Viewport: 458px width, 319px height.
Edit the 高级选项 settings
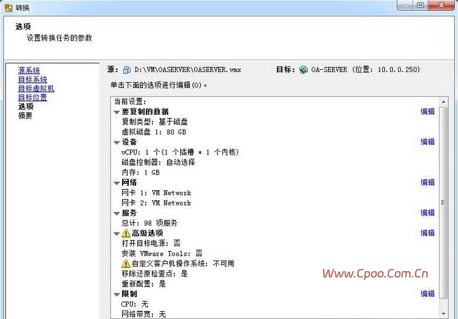pos(428,233)
